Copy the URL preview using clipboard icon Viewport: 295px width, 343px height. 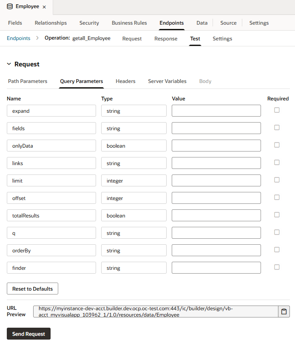tap(284, 312)
